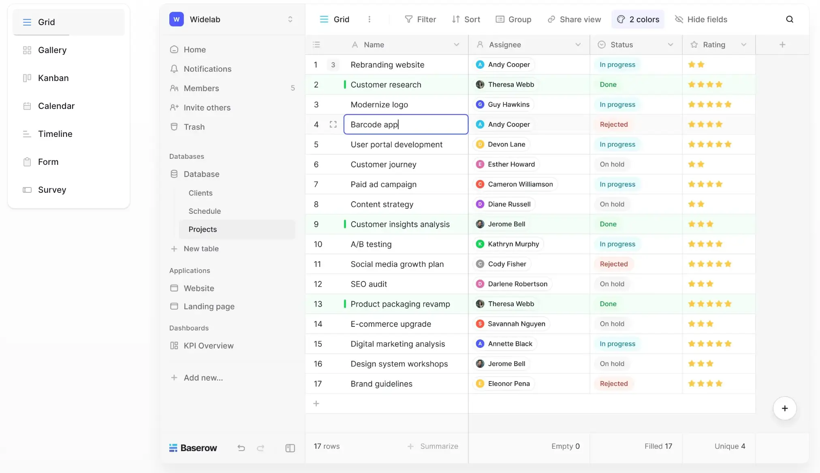Click the search magnifier icon
Viewport: 820px width, 473px height.
pos(789,19)
